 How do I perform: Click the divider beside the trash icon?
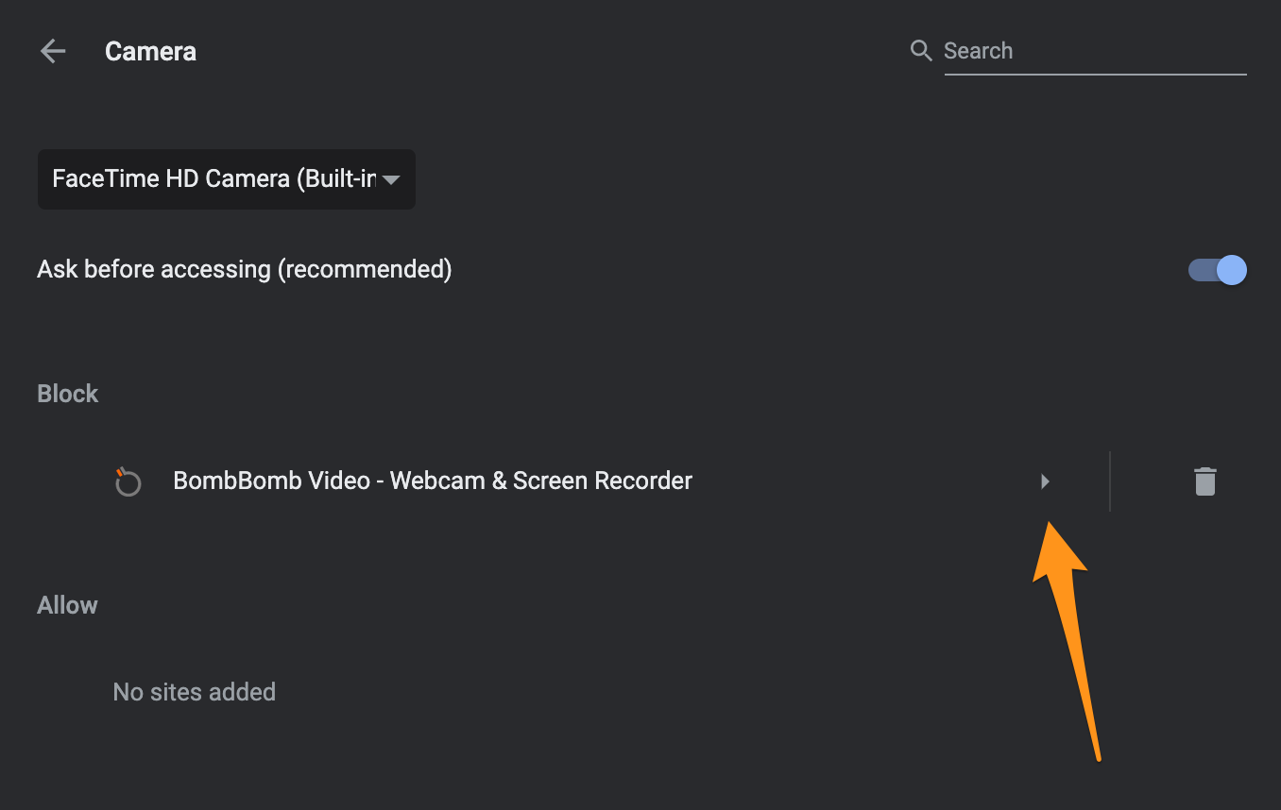pyautogui.click(x=1110, y=481)
